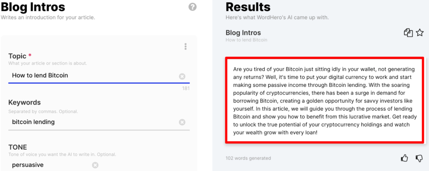The height and width of the screenshot is (171, 429).
Task: Click the 'Keywords' field label
Action: point(24,102)
